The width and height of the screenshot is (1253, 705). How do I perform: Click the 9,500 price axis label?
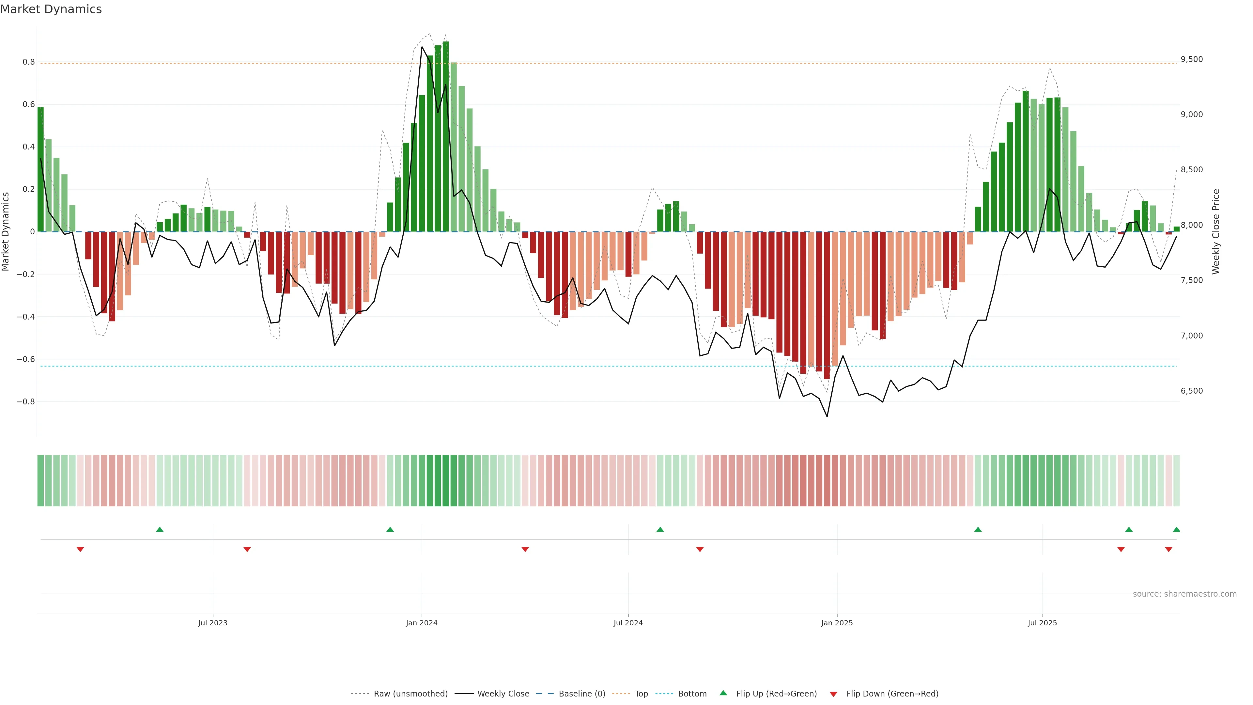tap(1192, 59)
